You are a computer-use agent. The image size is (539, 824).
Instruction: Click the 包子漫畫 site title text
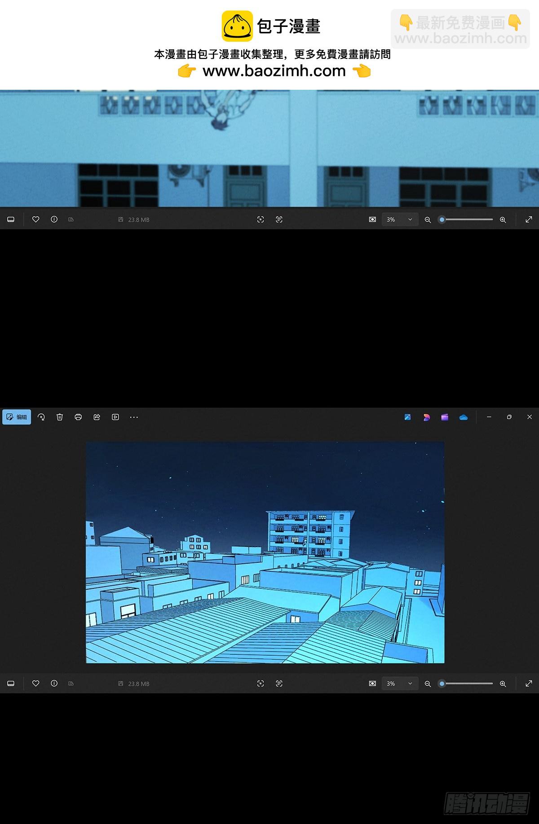pos(288,26)
